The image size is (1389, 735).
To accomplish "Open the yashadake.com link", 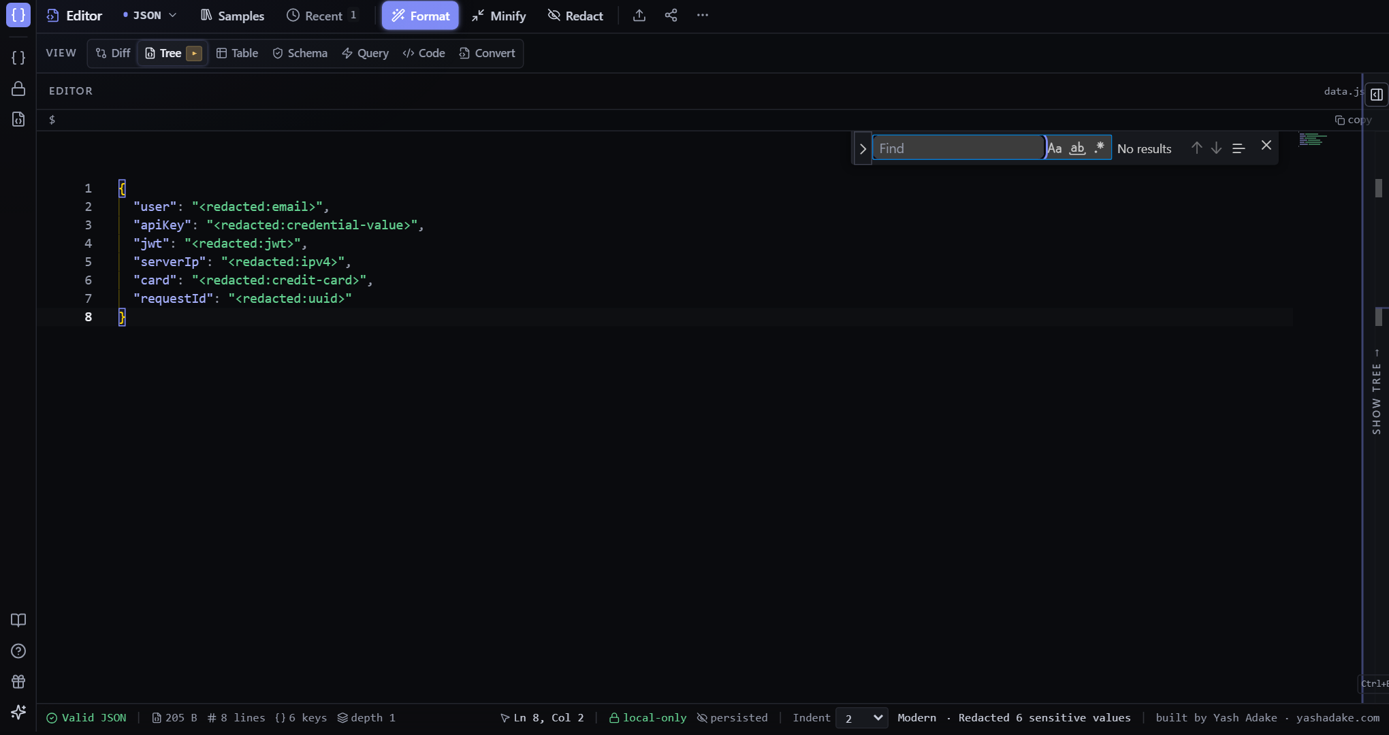I will (1337, 718).
